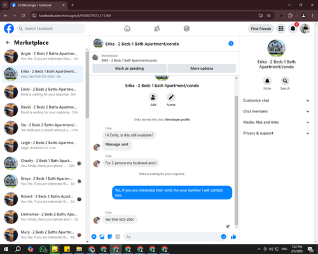Open ENG language indicator in tray
The image size is (318, 254).
tap(284, 249)
